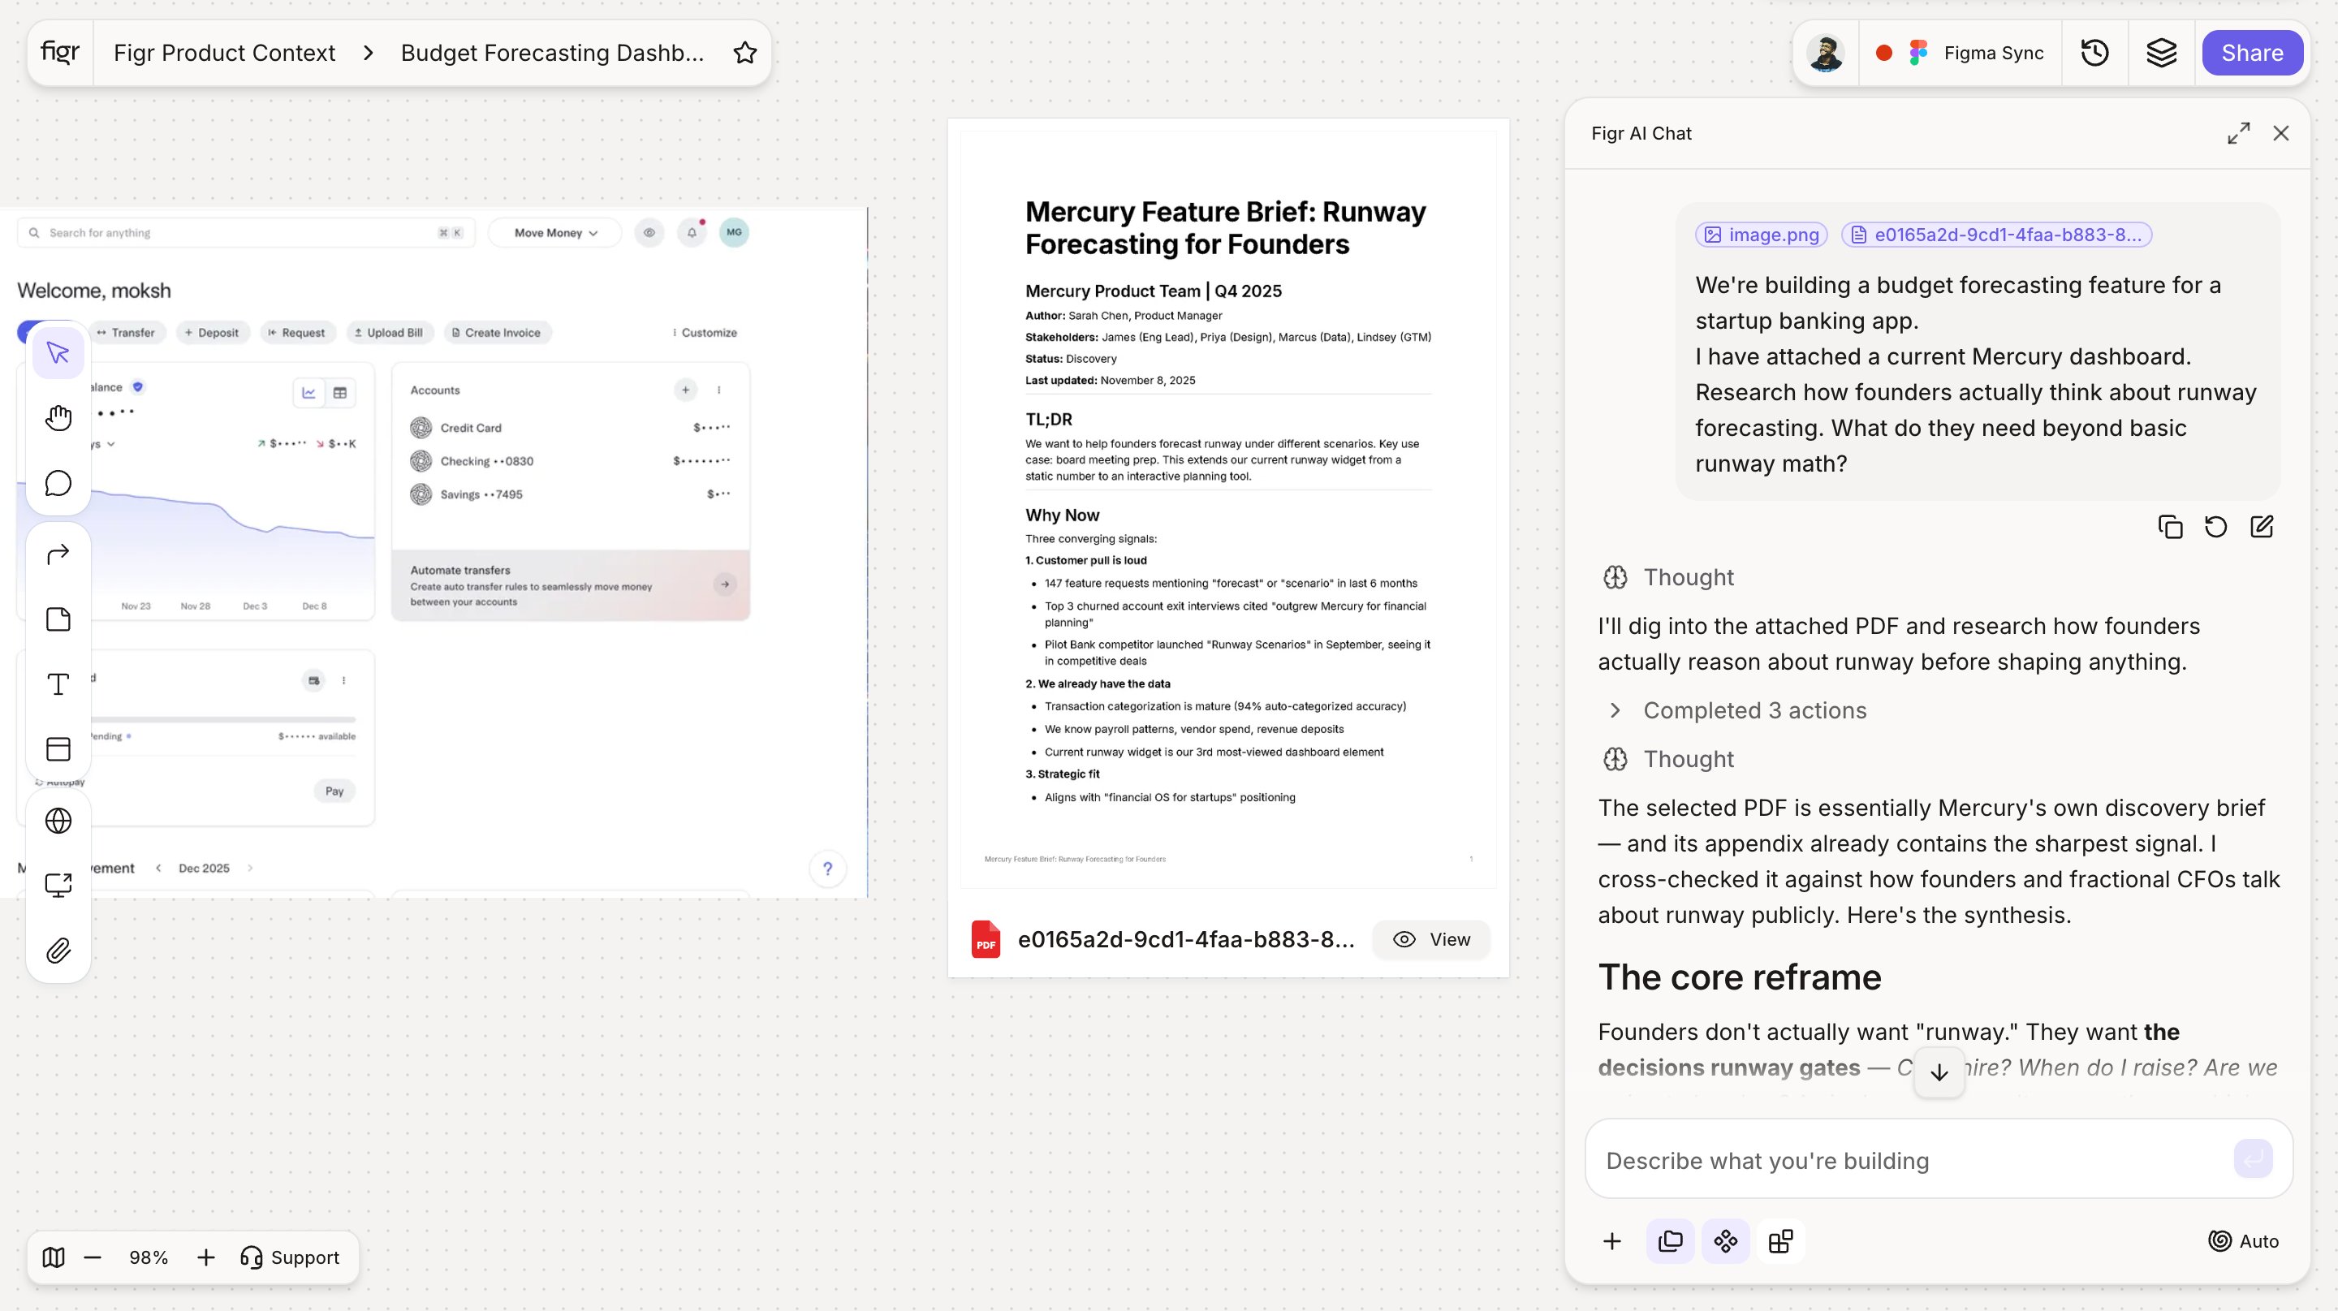Click Request in the dashboard
This screenshot has height=1311, width=2338.
coord(297,333)
